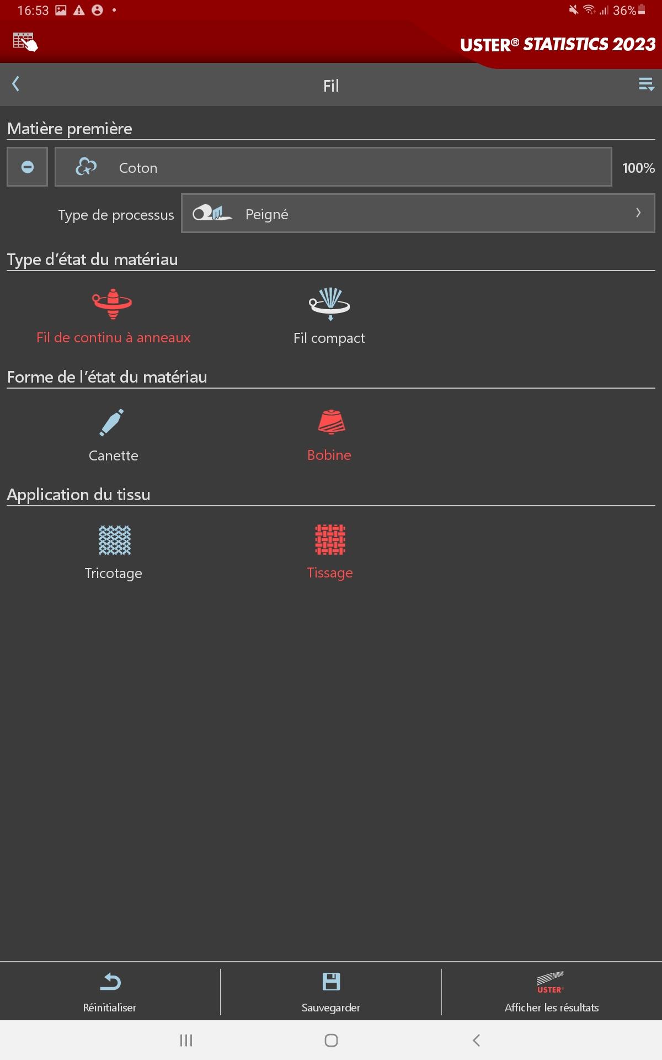662x1060 pixels.
Task: Remove Coton with the minus button
Action: pos(27,167)
